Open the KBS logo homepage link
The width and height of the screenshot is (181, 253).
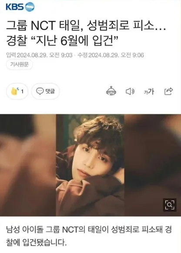(20, 7)
